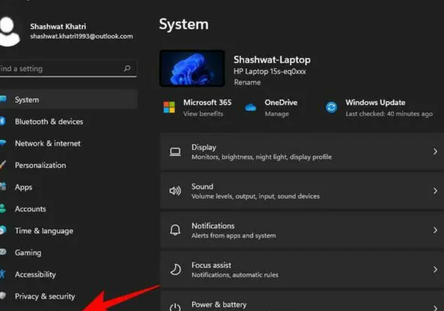Click the HP Laptop 15s-eq0xxx model text

coord(270,71)
